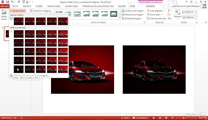The width and height of the screenshot is (208, 120).
Task: Open Correcciones dropdown button
Action: click(x=18, y=11)
